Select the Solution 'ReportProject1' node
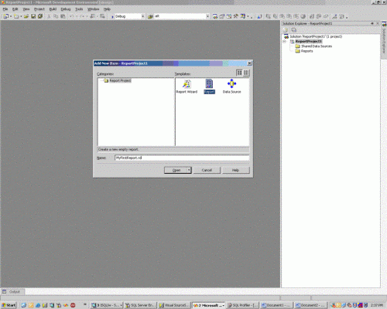 coord(316,36)
